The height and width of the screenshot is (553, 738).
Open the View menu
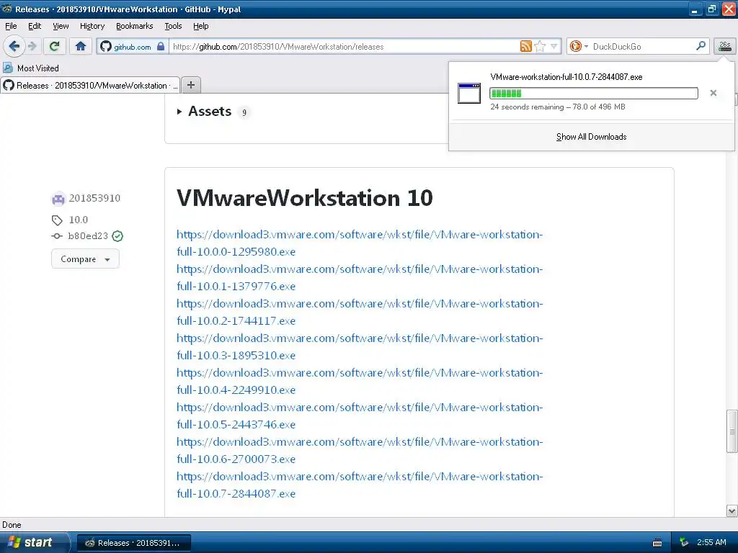pyautogui.click(x=61, y=26)
